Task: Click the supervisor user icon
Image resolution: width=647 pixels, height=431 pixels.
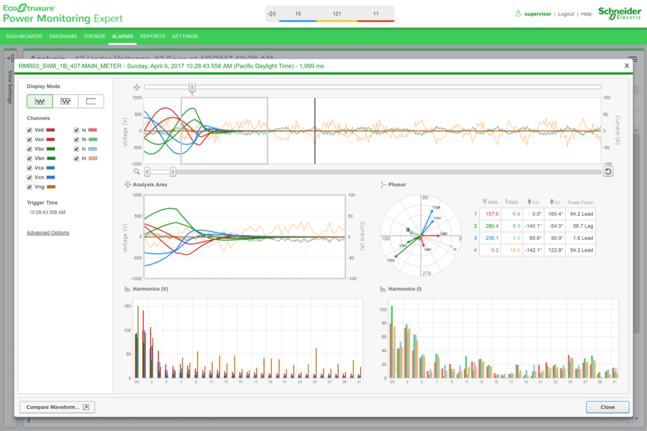Action: click(519, 13)
